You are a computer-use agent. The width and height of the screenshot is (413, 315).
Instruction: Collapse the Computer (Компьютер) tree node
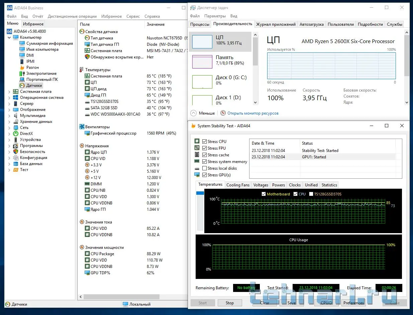tap(9, 37)
